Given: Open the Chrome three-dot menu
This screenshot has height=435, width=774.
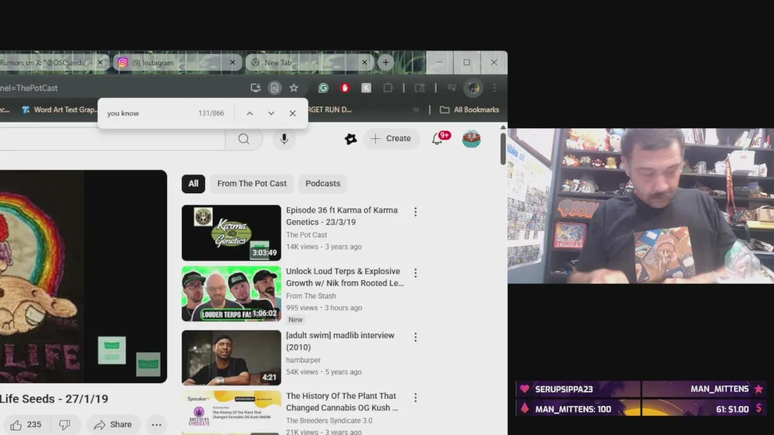Looking at the screenshot, I should 495,88.
